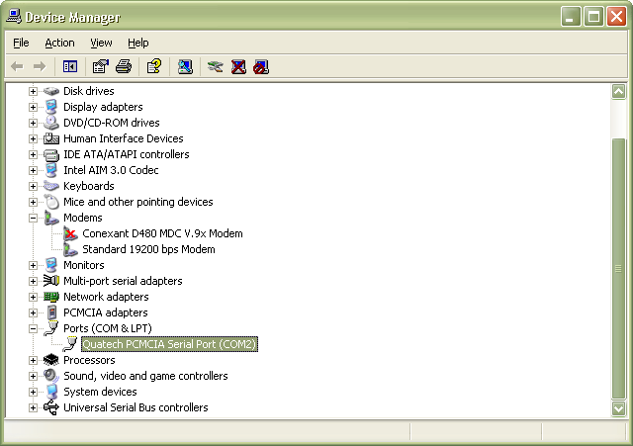Click the Help question-mark toolbar icon
Viewport: 633px width, 446px height.
(x=154, y=66)
